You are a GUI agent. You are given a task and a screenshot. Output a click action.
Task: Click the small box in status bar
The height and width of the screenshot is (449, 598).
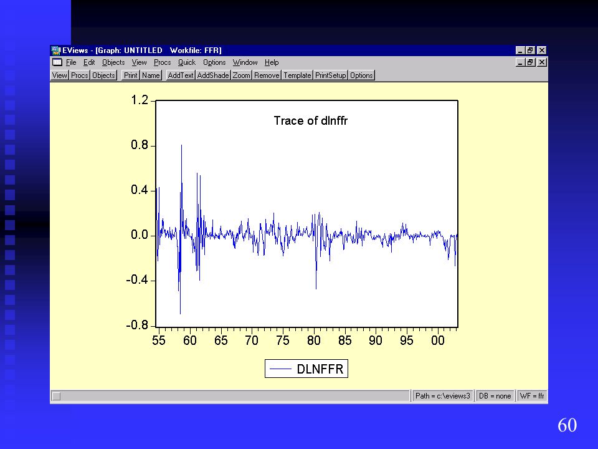[x=56, y=397]
